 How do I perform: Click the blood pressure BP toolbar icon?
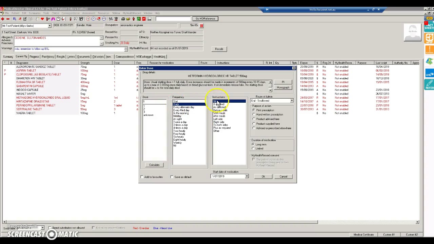click(48, 19)
